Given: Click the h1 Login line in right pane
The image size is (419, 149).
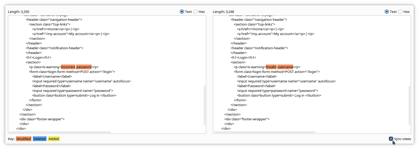Looking at the screenshot, I should tap(243, 58).
